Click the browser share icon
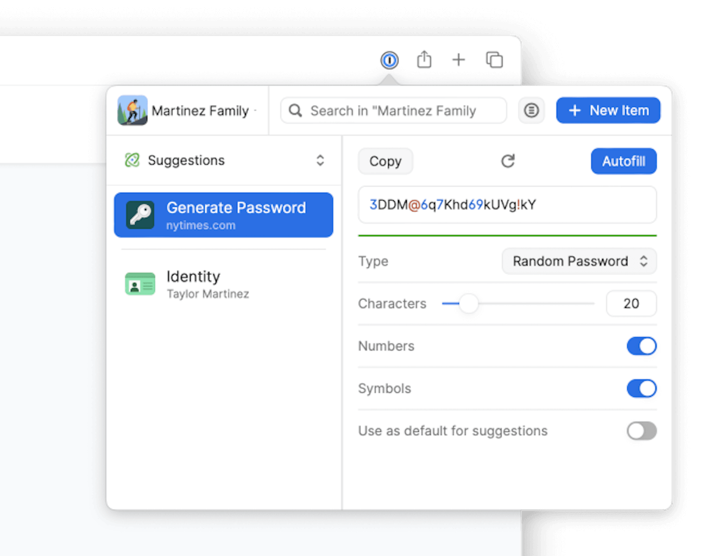This screenshot has height=556, width=706. pos(424,60)
